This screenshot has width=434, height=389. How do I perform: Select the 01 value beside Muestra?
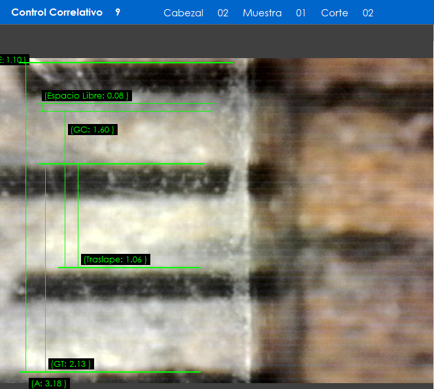(x=301, y=13)
